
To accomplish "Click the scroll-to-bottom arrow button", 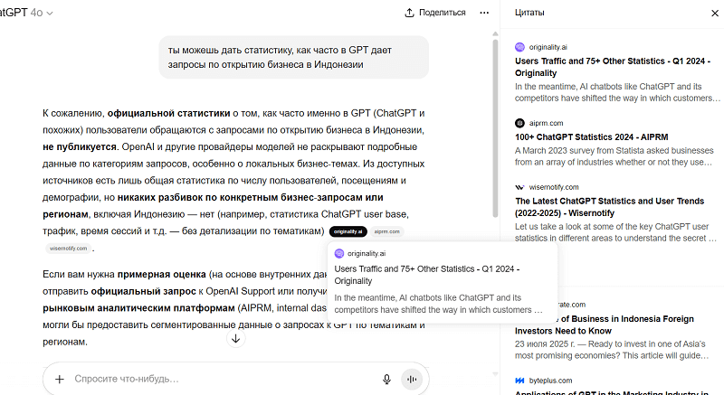I will click(x=236, y=339).
